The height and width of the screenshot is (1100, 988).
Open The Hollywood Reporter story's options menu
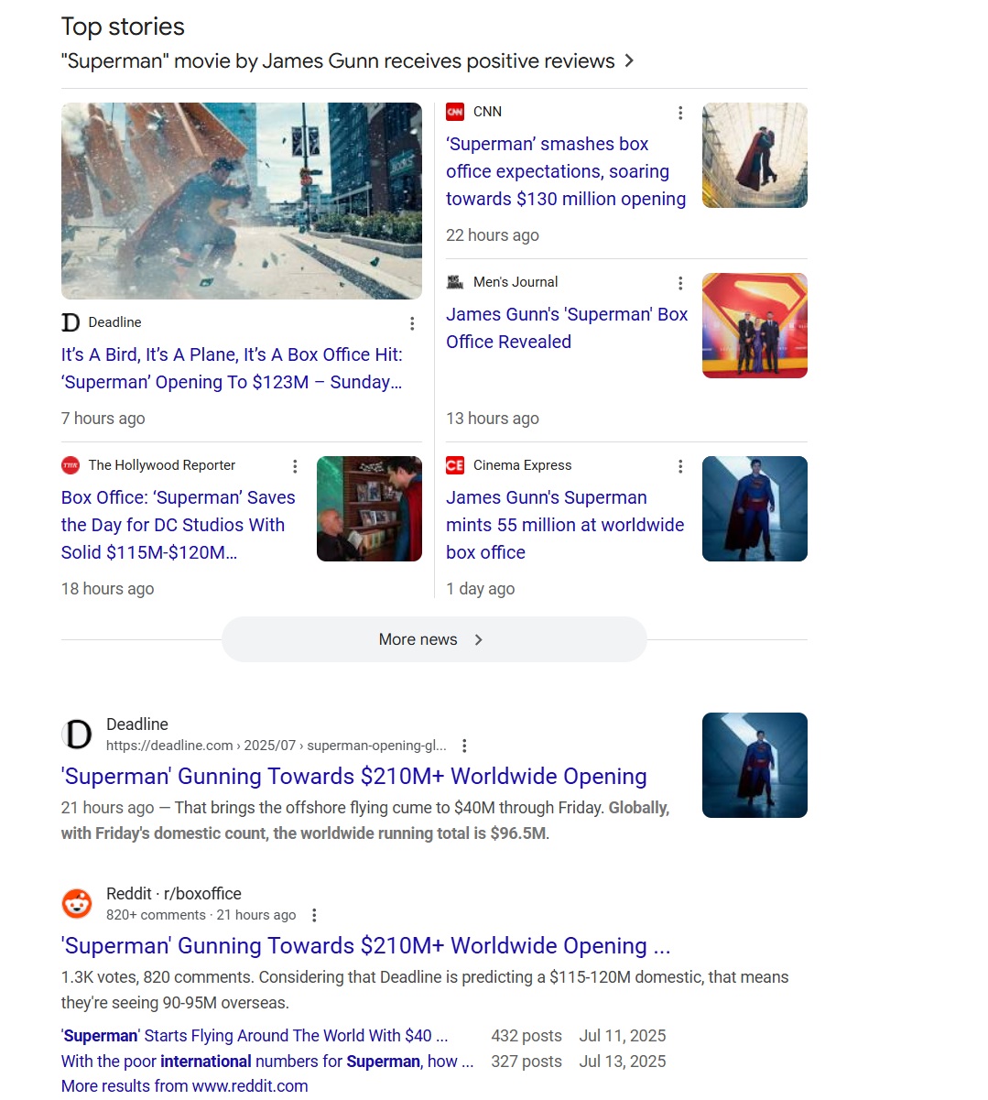click(x=295, y=466)
